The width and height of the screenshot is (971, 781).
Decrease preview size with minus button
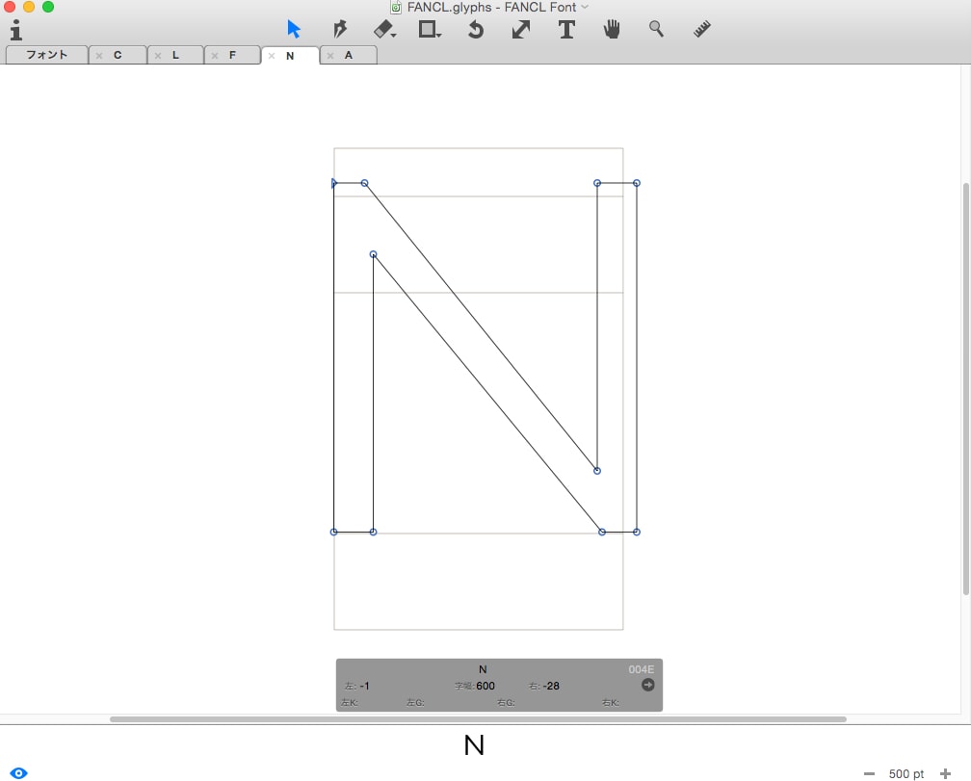click(870, 773)
